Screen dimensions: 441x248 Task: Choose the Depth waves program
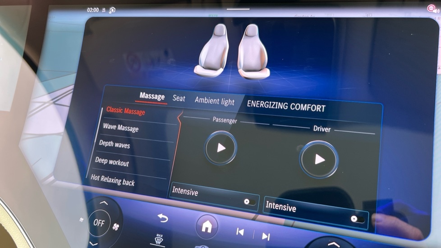(115, 144)
